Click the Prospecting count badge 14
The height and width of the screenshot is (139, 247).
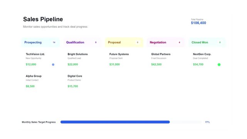click(54, 42)
